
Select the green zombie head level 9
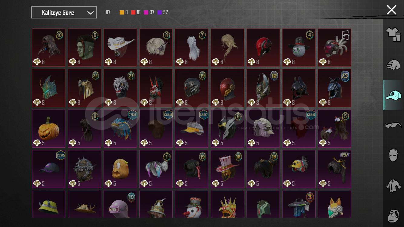tap(84, 48)
